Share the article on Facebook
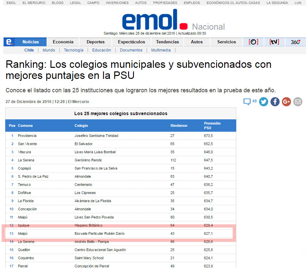Image resolution: width=306 pixels, height=268 pixels. [275, 102]
